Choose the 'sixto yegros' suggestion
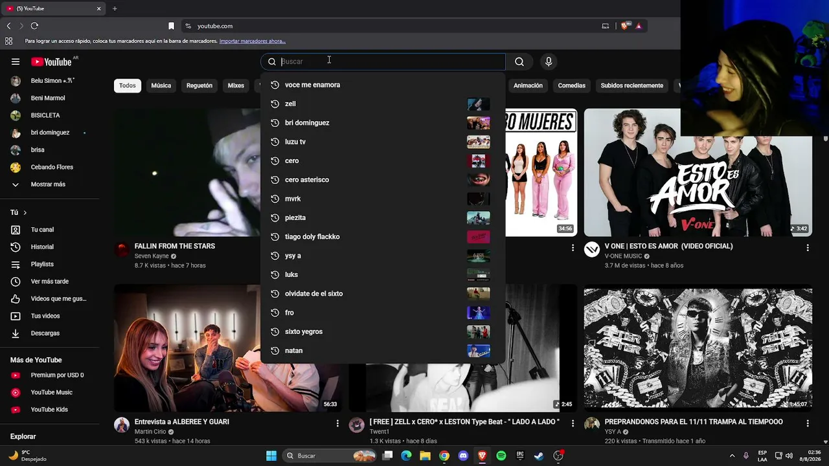The width and height of the screenshot is (829, 466). click(383, 331)
